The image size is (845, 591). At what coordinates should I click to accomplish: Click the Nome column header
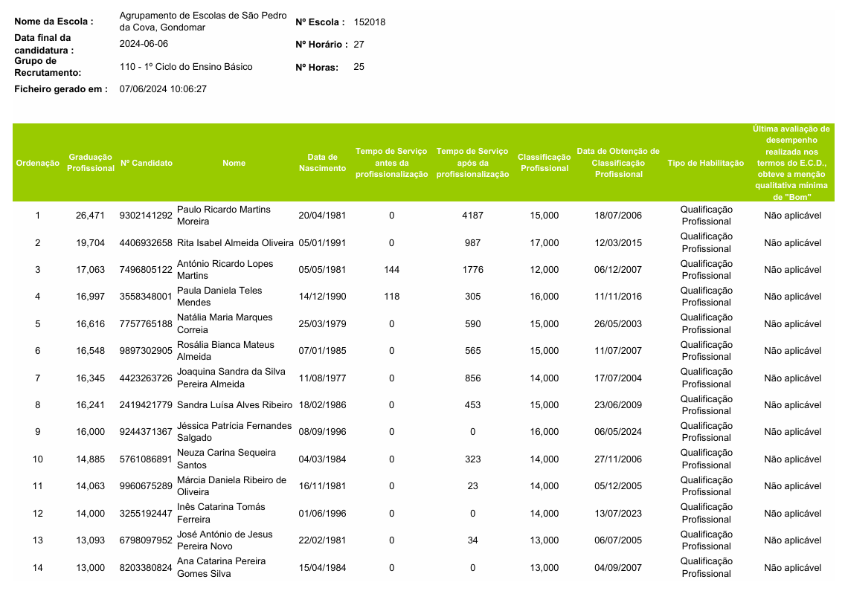pos(234,163)
